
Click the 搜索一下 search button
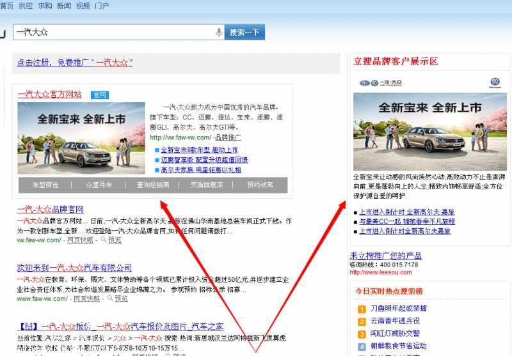tap(244, 32)
